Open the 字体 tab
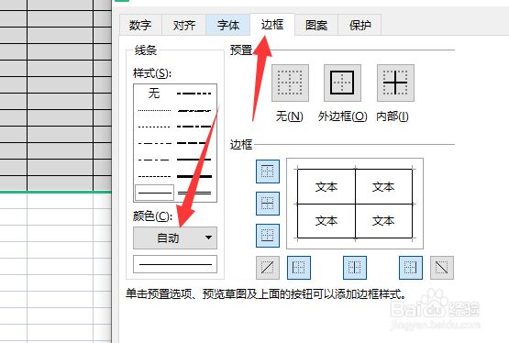Image resolution: width=509 pixels, height=343 pixels. [227, 25]
